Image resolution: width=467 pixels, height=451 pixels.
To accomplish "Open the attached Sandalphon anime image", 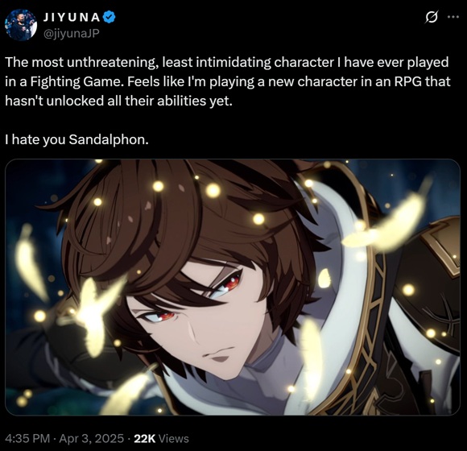I will (x=233, y=288).
